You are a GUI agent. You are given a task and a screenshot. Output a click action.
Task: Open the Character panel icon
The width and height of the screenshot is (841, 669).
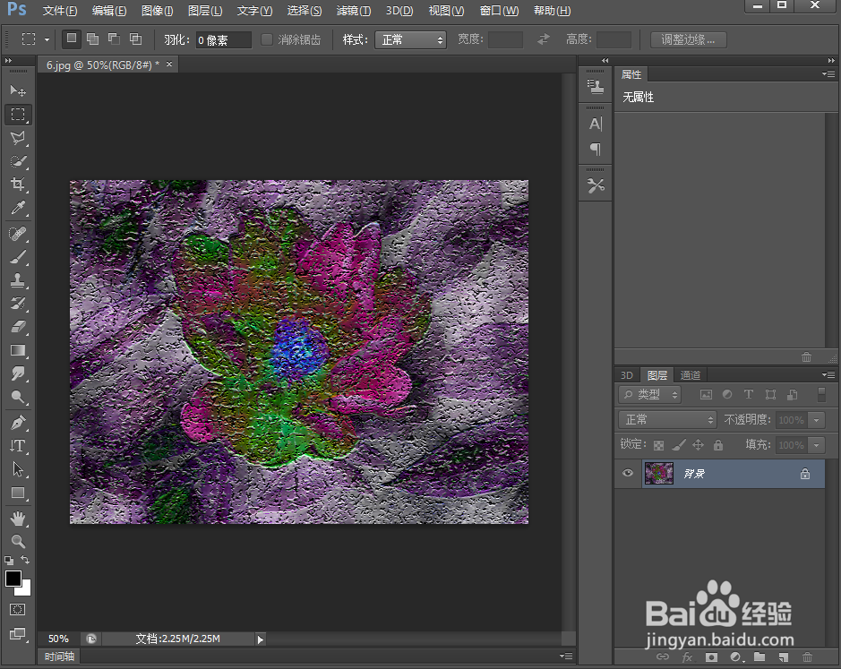(x=596, y=124)
